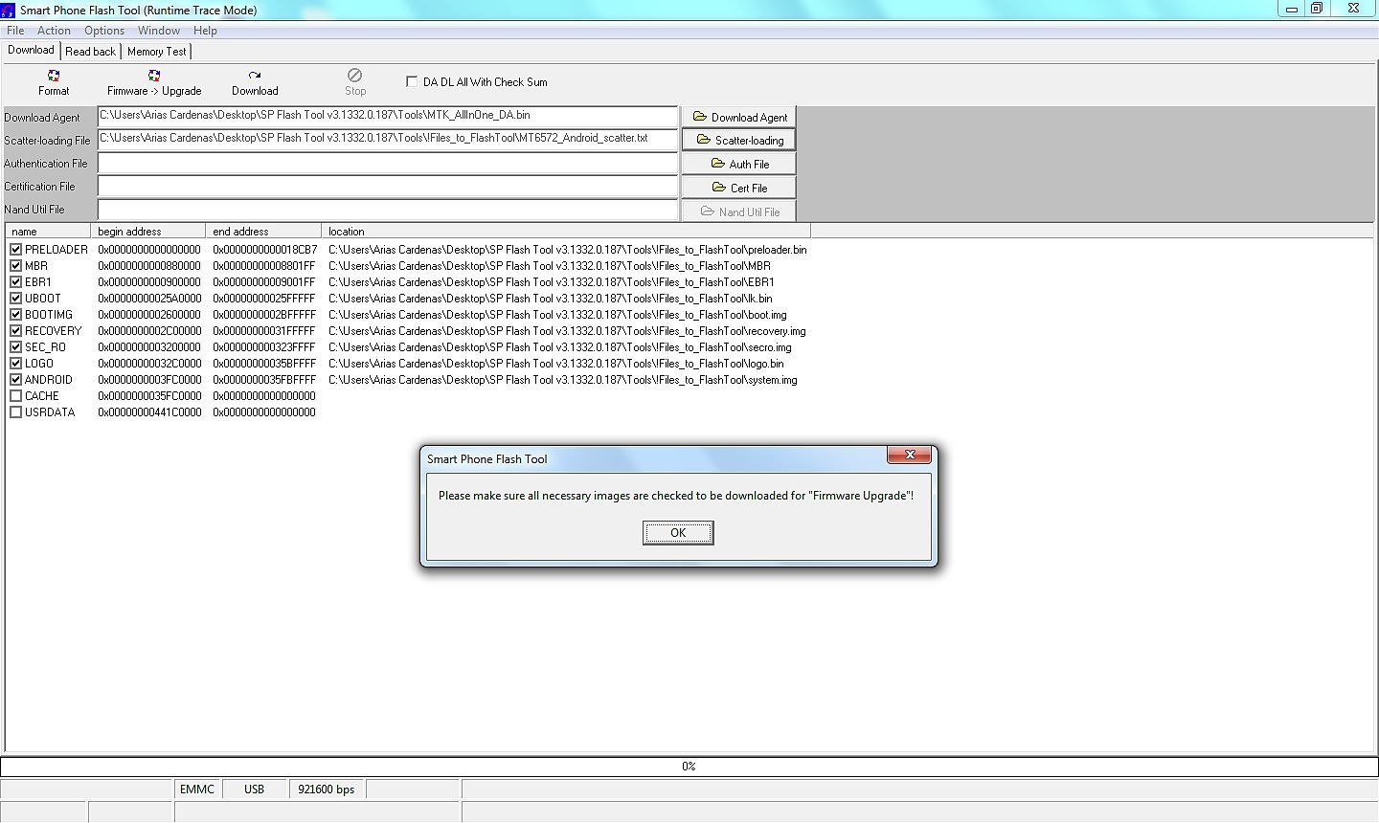This screenshot has height=823, width=1379.
Task: Click the USB status bar entry
Action: (254, 790)
